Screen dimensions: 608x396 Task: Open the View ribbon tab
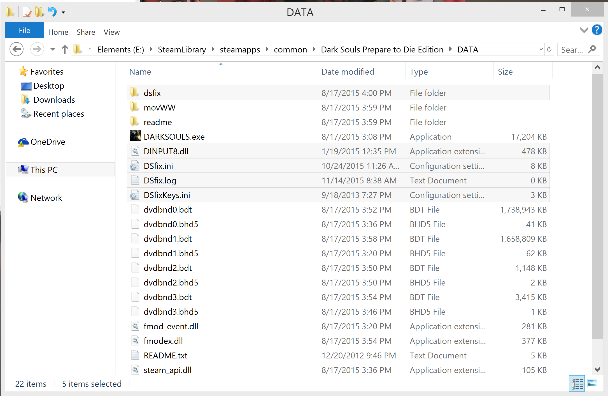click(111, 32)
